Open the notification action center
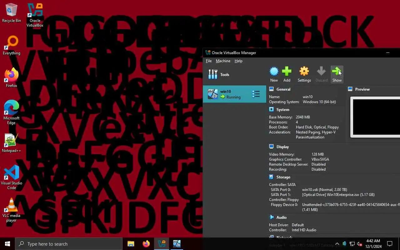The width and height of the screenshot is (400, 250). [x=390, y=244]
